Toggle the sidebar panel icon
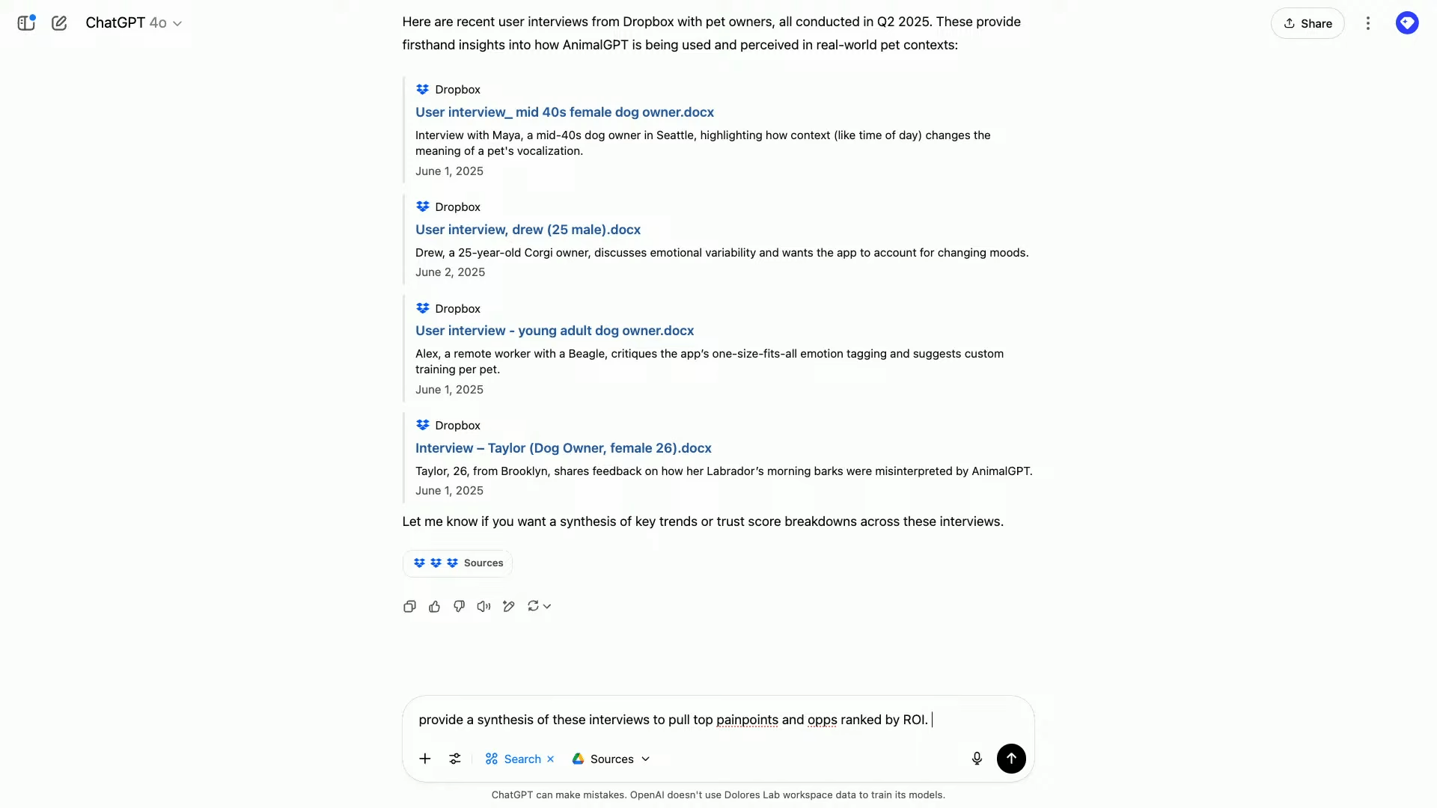Screen dimensions: 1437x808 pyautogui.click(x=26, y=23)
